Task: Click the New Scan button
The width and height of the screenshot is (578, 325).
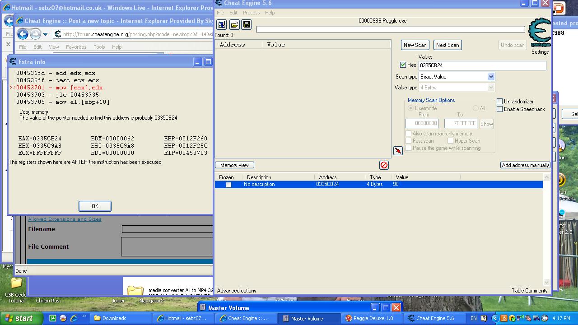Action: click(x=415, y=45)
